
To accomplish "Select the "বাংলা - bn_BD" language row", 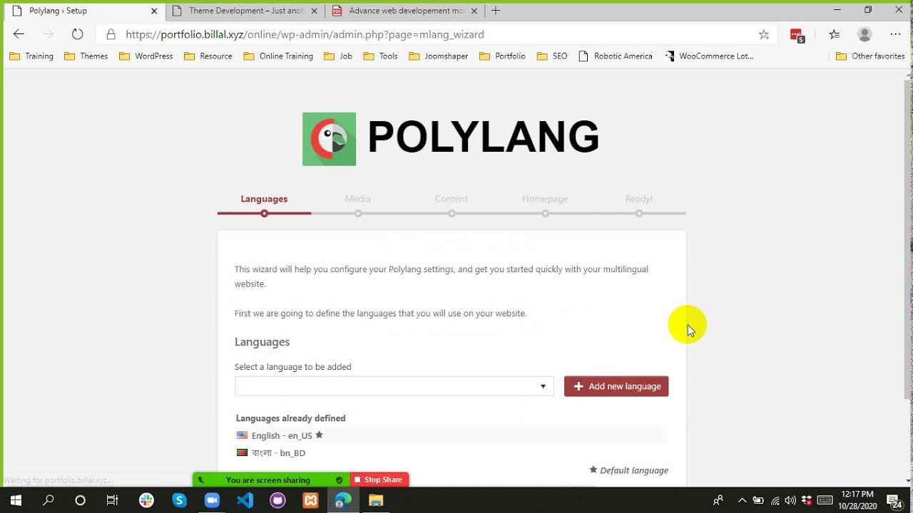I will point(451,452).
